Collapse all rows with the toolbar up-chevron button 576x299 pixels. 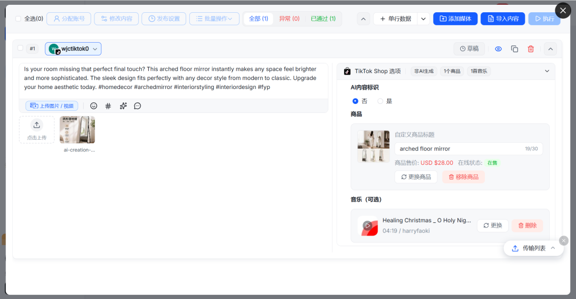coord(363,19)
